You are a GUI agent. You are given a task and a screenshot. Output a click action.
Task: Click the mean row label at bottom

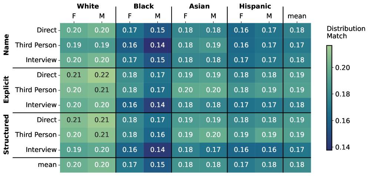point(47,165)
